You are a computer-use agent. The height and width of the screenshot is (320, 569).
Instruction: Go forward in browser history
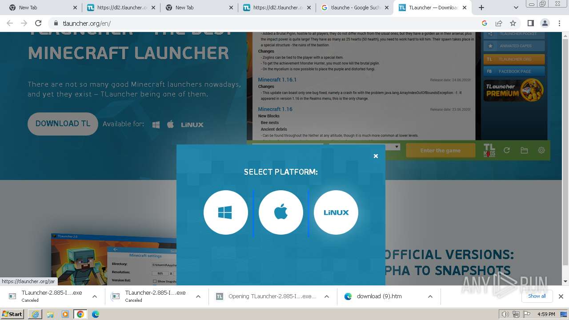24,23
